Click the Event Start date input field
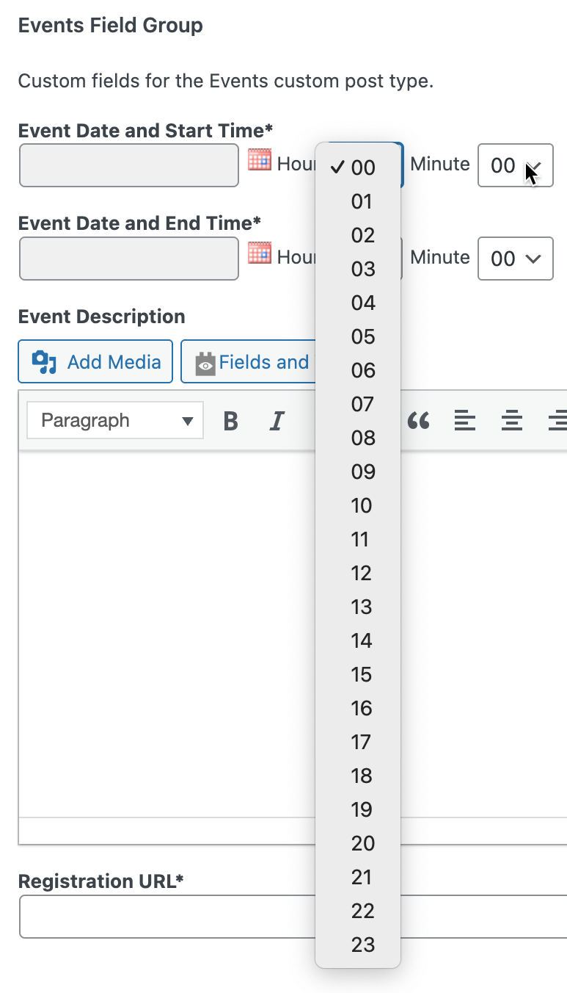 (x=128, y=165)
